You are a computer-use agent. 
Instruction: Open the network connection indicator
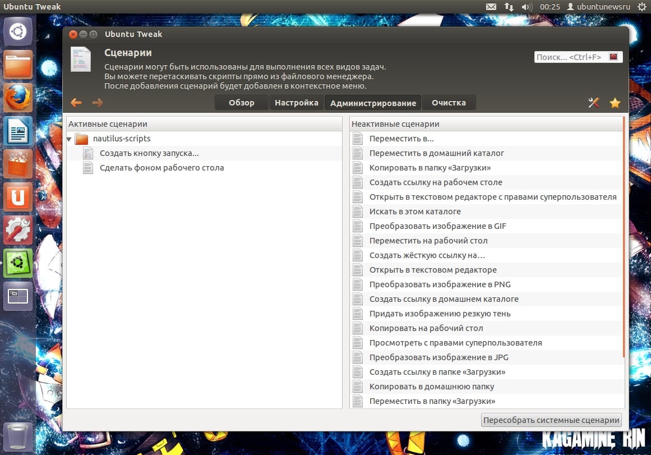pos(509,7)
